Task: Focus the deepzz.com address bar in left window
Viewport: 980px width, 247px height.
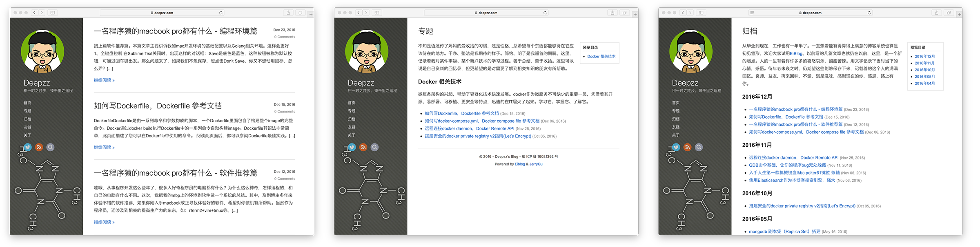Action: coord(163,13)
